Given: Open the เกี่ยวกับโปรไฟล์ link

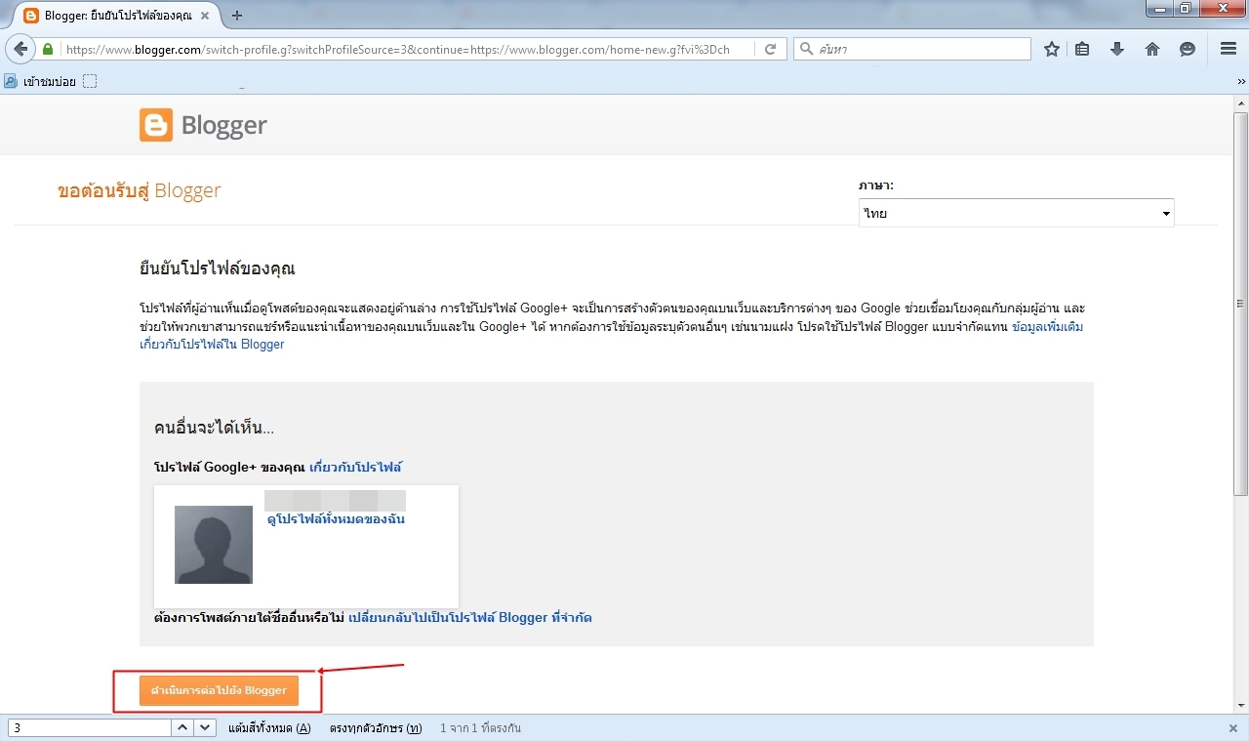Looking at the screenshot, I should click(x=355, y=468).
